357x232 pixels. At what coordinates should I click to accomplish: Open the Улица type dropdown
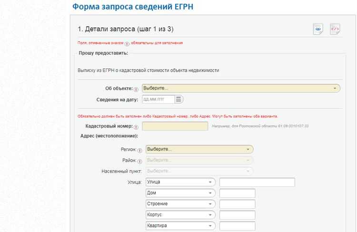pos(180,182)
